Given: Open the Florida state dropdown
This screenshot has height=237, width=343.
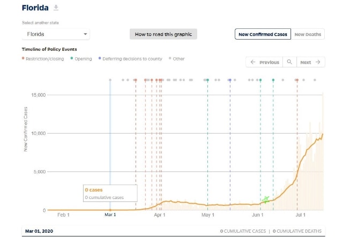Looking at the screenshot, I should pyautogui.click(x=56, y=34).
